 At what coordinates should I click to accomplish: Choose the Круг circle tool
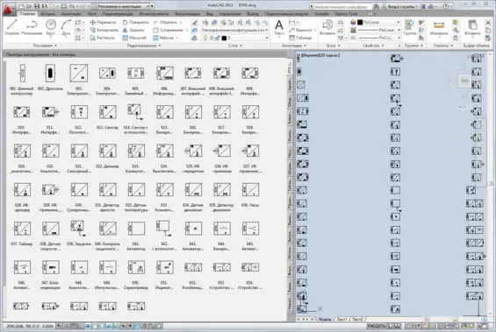tap(51, 27)
